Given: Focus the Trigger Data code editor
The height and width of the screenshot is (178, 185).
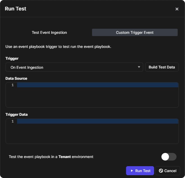Looking at the screenshot, I should (92, 131).
